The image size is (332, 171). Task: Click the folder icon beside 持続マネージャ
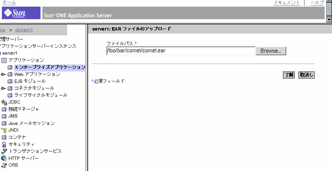click(x=4, y=109)
